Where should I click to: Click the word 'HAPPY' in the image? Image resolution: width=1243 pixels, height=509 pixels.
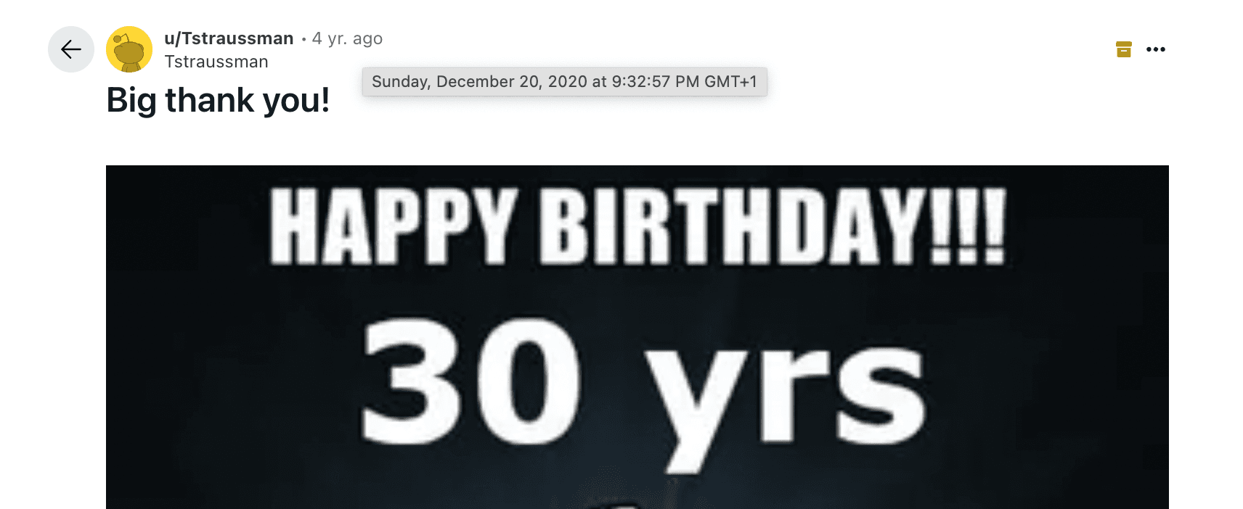point(394,226)
